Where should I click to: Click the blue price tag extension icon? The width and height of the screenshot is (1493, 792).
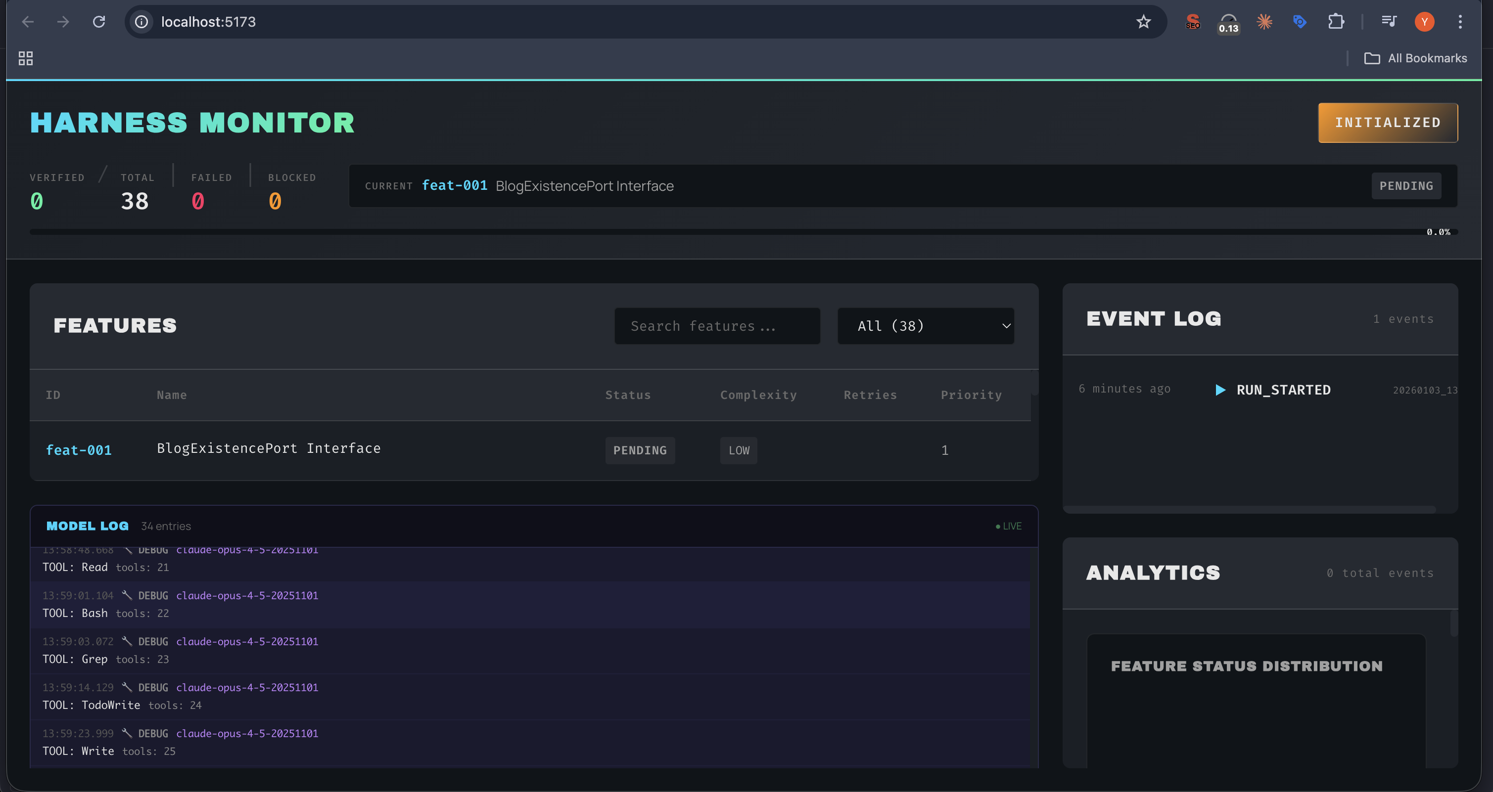(1300, 21)
